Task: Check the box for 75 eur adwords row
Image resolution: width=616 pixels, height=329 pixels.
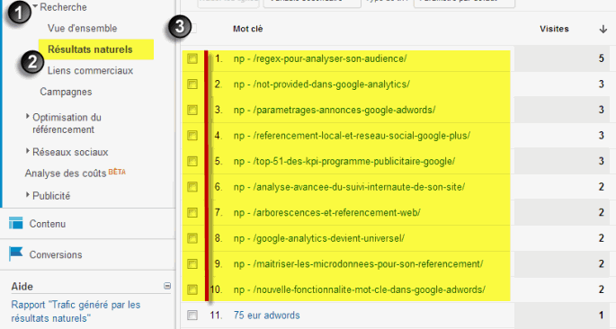Action: [x=192, y=316]
